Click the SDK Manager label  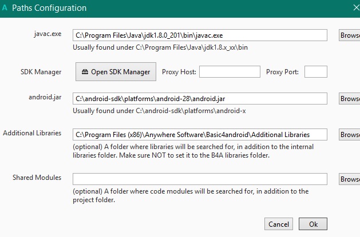click(41, 71)
